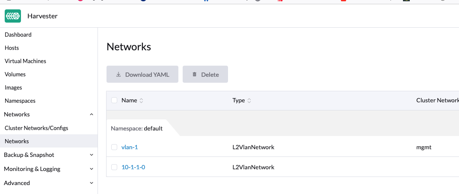Open Namespaces in sidebar
Viewport: 459px width, 194px height.
pos(20,101)
